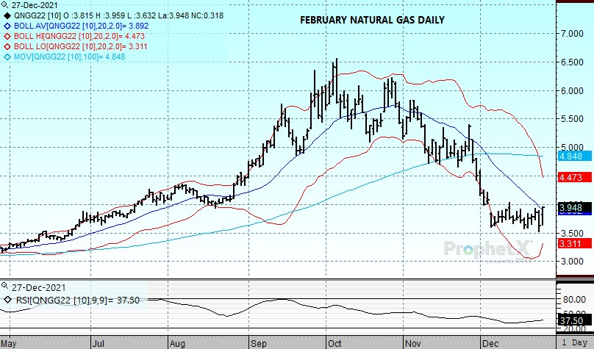The height and width of the screenshot is (349, 594).
Task: Click the RSI indicator diamond marker
Action: click(7, 300)
